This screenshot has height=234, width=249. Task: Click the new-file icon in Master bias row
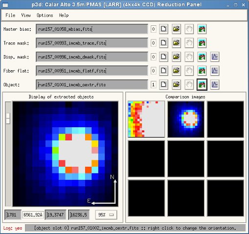163,29
